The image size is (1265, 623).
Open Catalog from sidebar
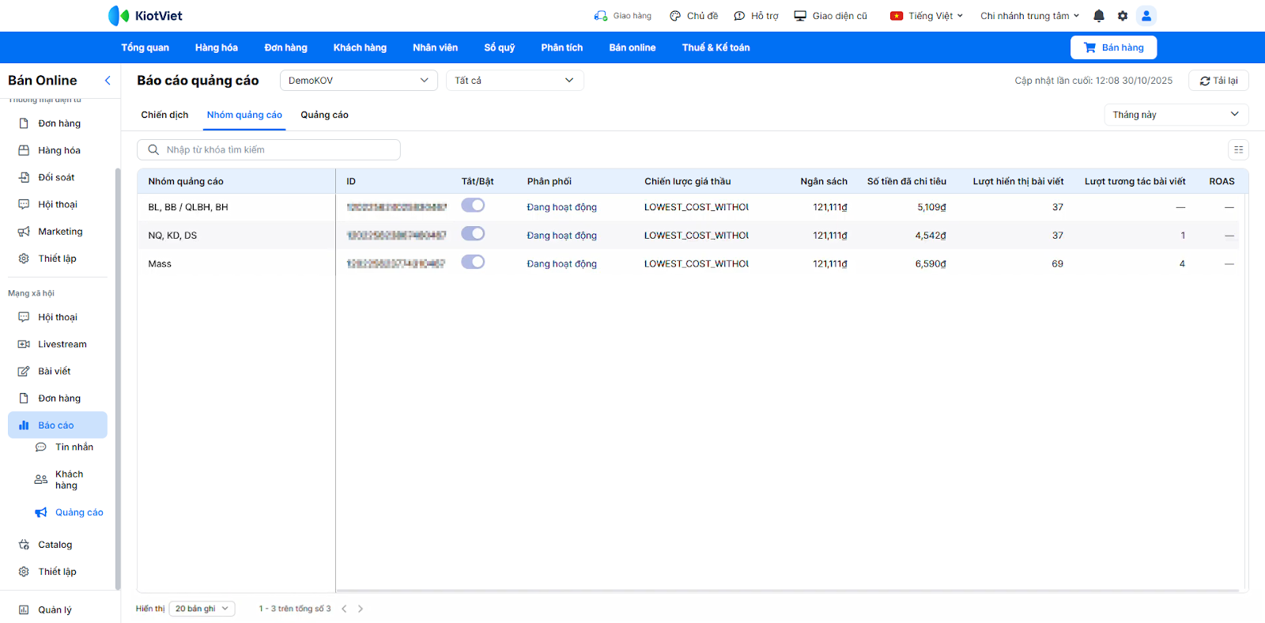tap(55, 545)
